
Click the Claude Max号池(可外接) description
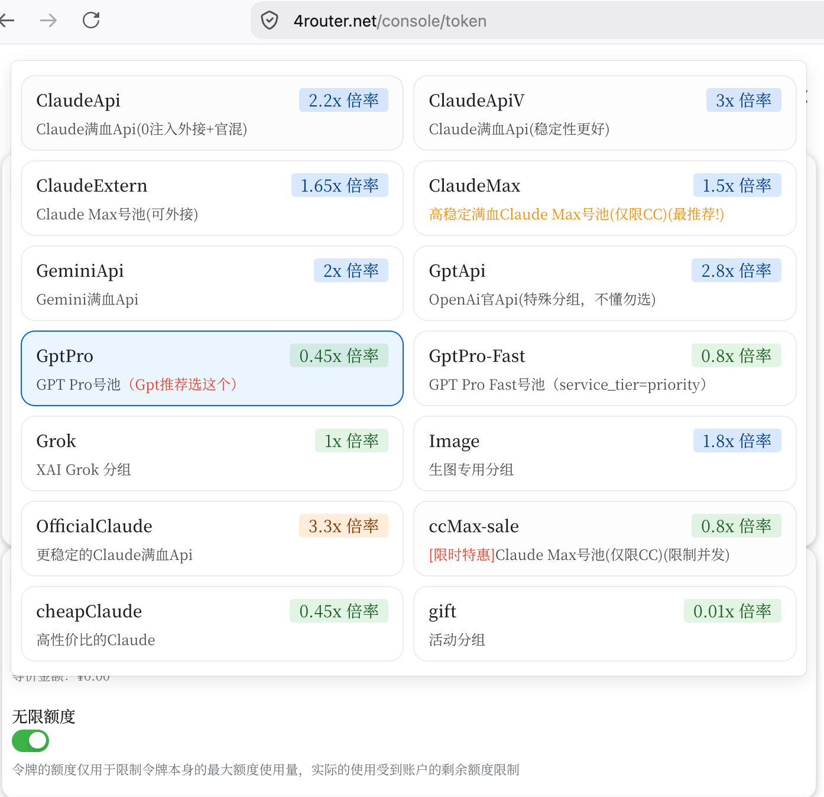[x=117, y=214]
